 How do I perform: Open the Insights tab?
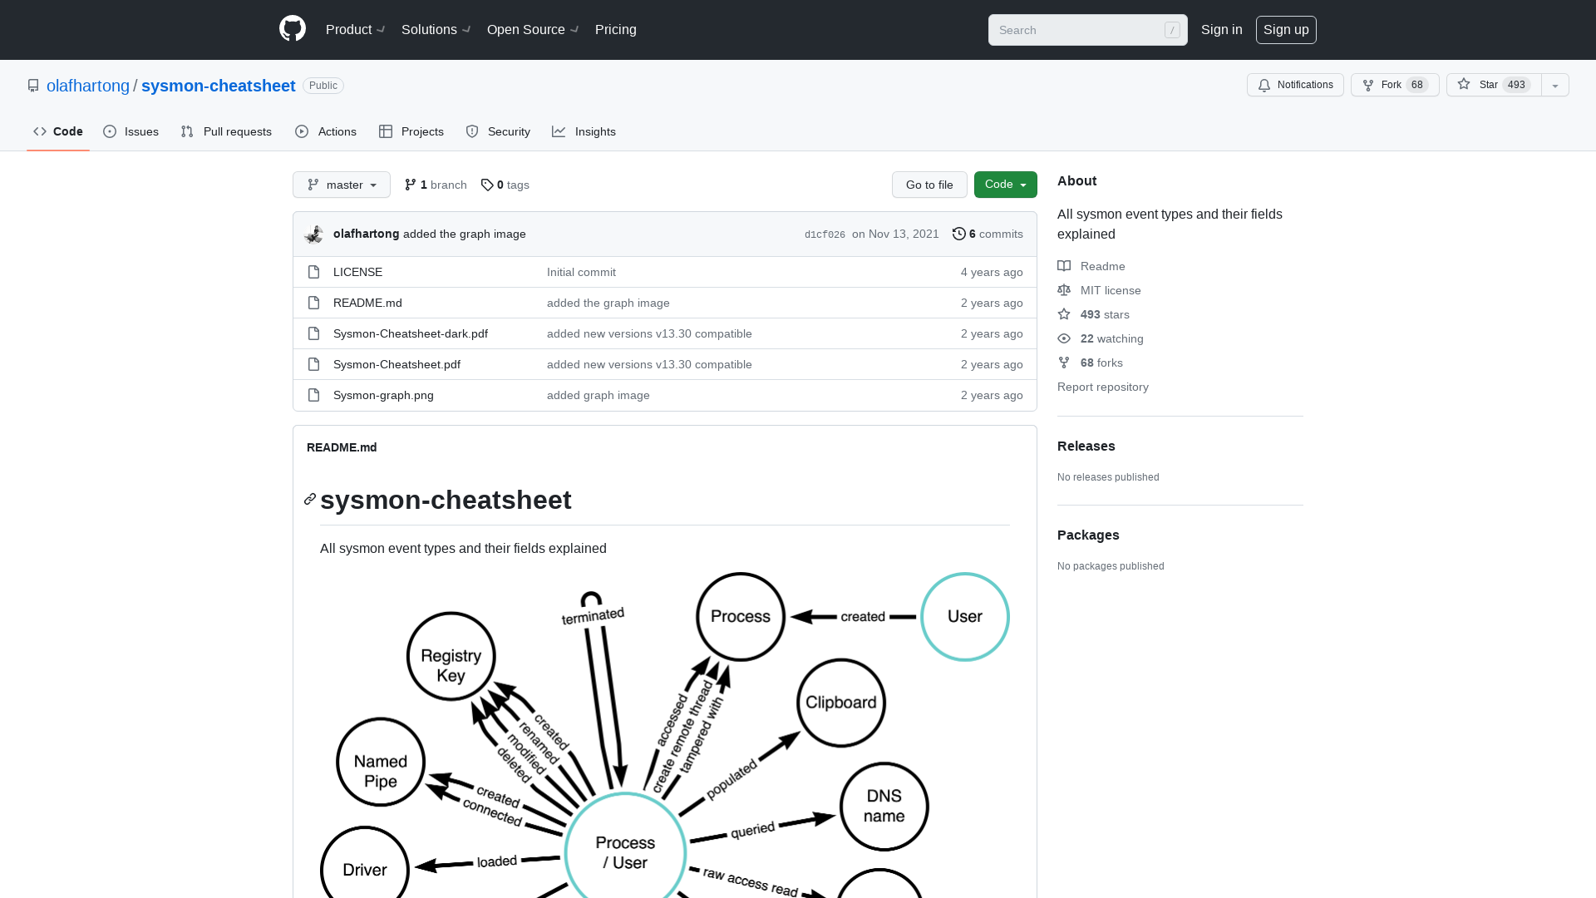[584, 131]
